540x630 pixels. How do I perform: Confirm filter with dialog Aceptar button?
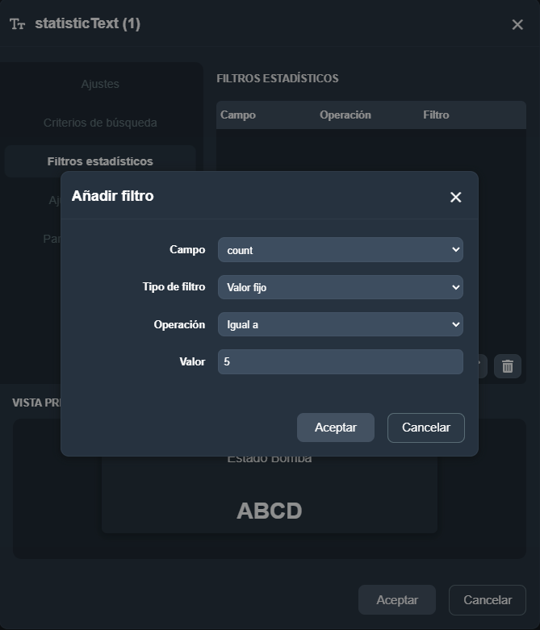tap(335, 428)
